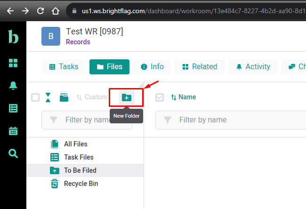Open the dashboard grid icon in sidebar
The width and height of the screenshot is (306, 209).
click(x=13, y=63)
